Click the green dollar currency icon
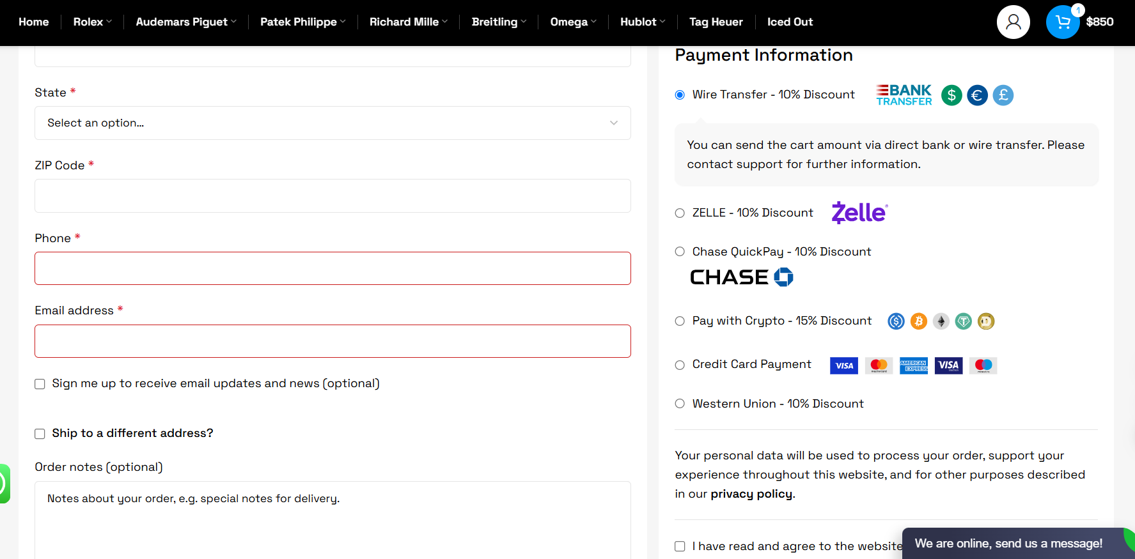Image resolution: width=1135 pixels, height=559 pixels. point(951,96)
